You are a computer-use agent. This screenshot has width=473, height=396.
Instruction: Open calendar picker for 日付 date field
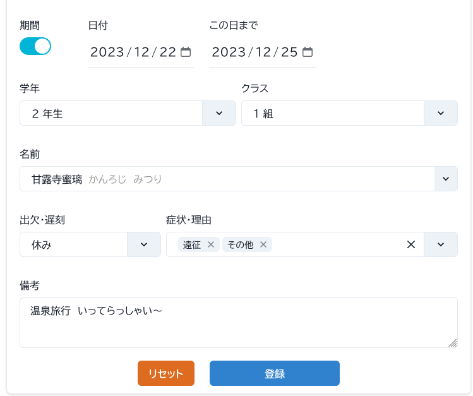tap(186, 52)
